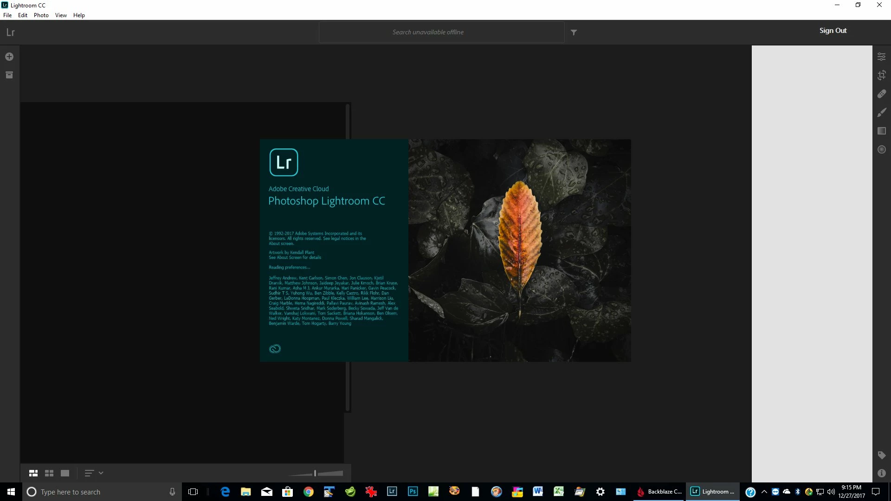The image size is (891, 501).
Task: Open the My Photos archive panel icon
Action: click(x=9, y=75)
